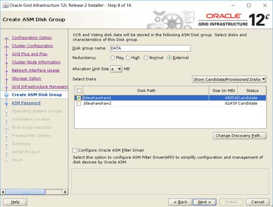Select External redundancy radio button
This screenshot has height=207, width=273.
click(x=169, y=58)
